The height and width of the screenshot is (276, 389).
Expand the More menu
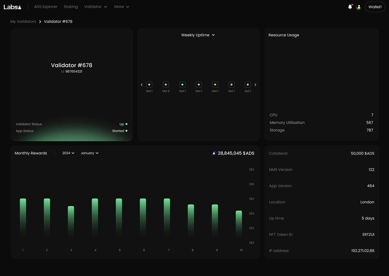pos(122,7)
